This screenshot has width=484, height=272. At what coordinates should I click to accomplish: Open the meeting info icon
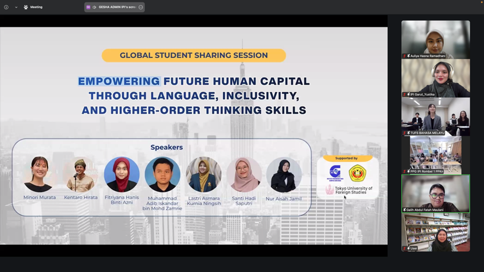pyautogui.click(x=6, y=7)
